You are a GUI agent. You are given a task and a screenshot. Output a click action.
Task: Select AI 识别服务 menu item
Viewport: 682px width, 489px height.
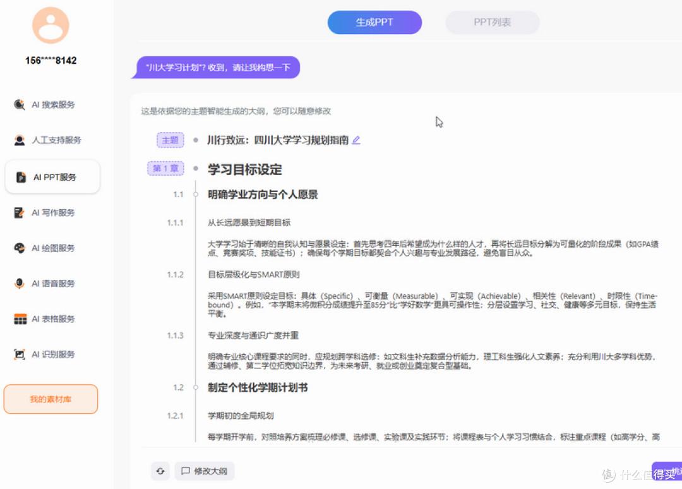coord(52,354)
